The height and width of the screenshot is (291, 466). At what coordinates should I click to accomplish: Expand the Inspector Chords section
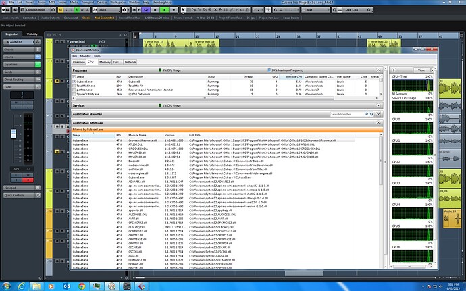22,49
